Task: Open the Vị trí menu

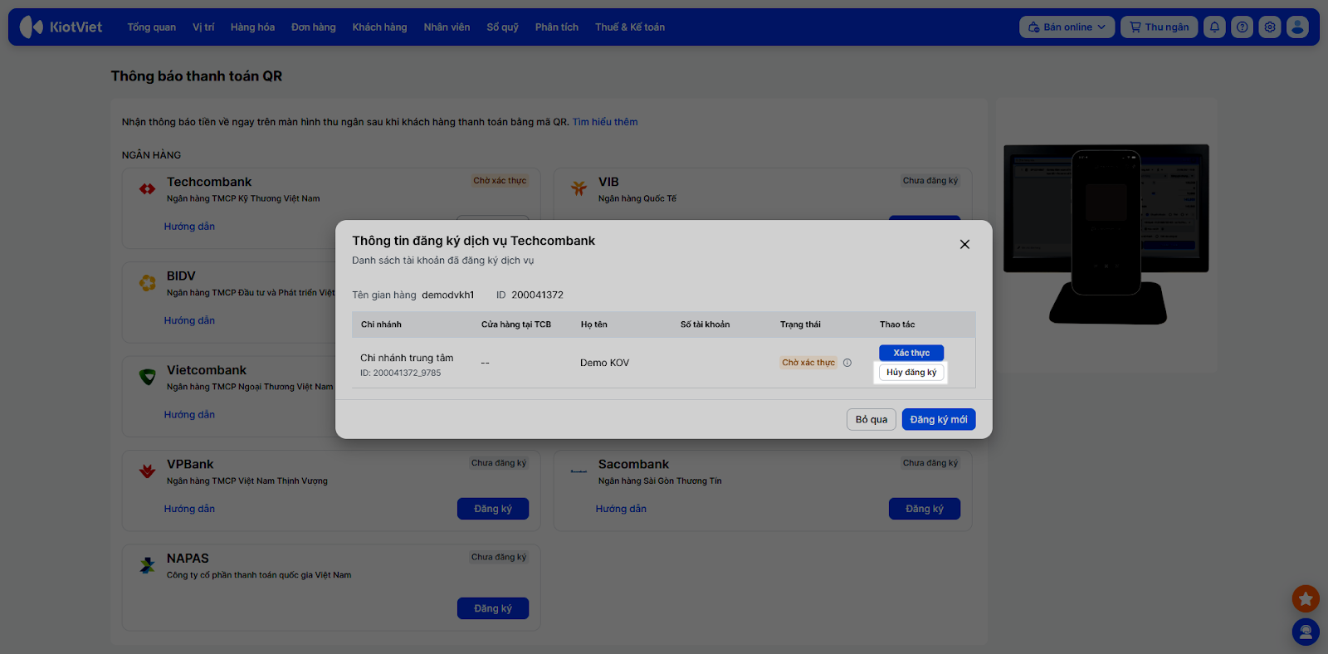Action: pos(203,27)
